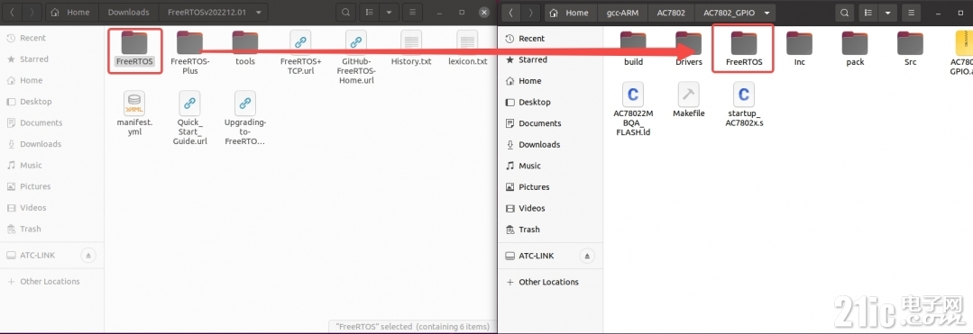973x334 pixels.
Task: Open view options dropdown in left window
Action: (389, 13)
